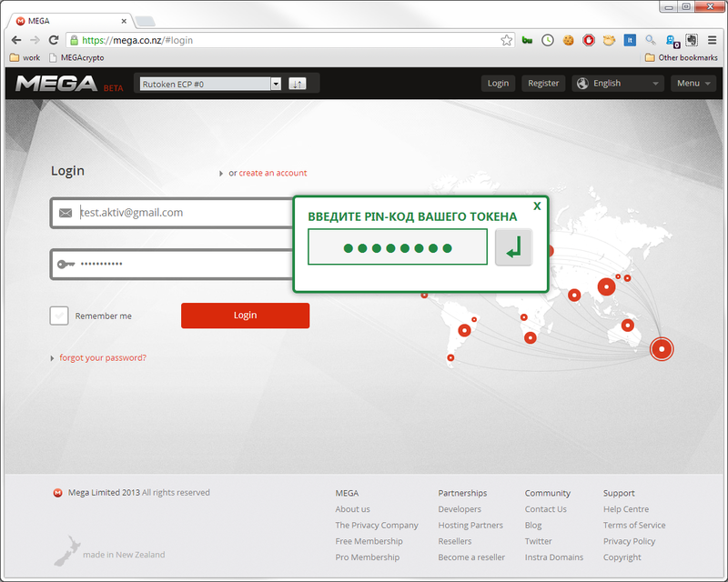This screenshot has height=582, width=728.
Task: Click the header Login button
Action: (x=498, y=83)
